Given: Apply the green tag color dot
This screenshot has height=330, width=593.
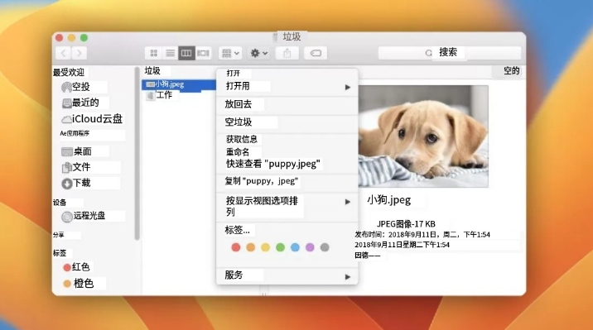Looking at the screenshot, I should [280, 247].
